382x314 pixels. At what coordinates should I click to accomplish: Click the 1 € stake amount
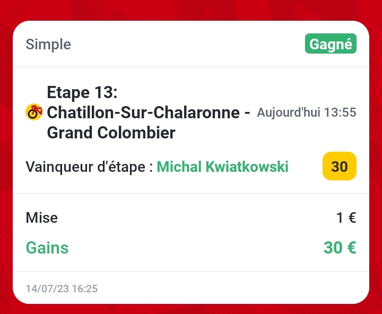[346, 217]
